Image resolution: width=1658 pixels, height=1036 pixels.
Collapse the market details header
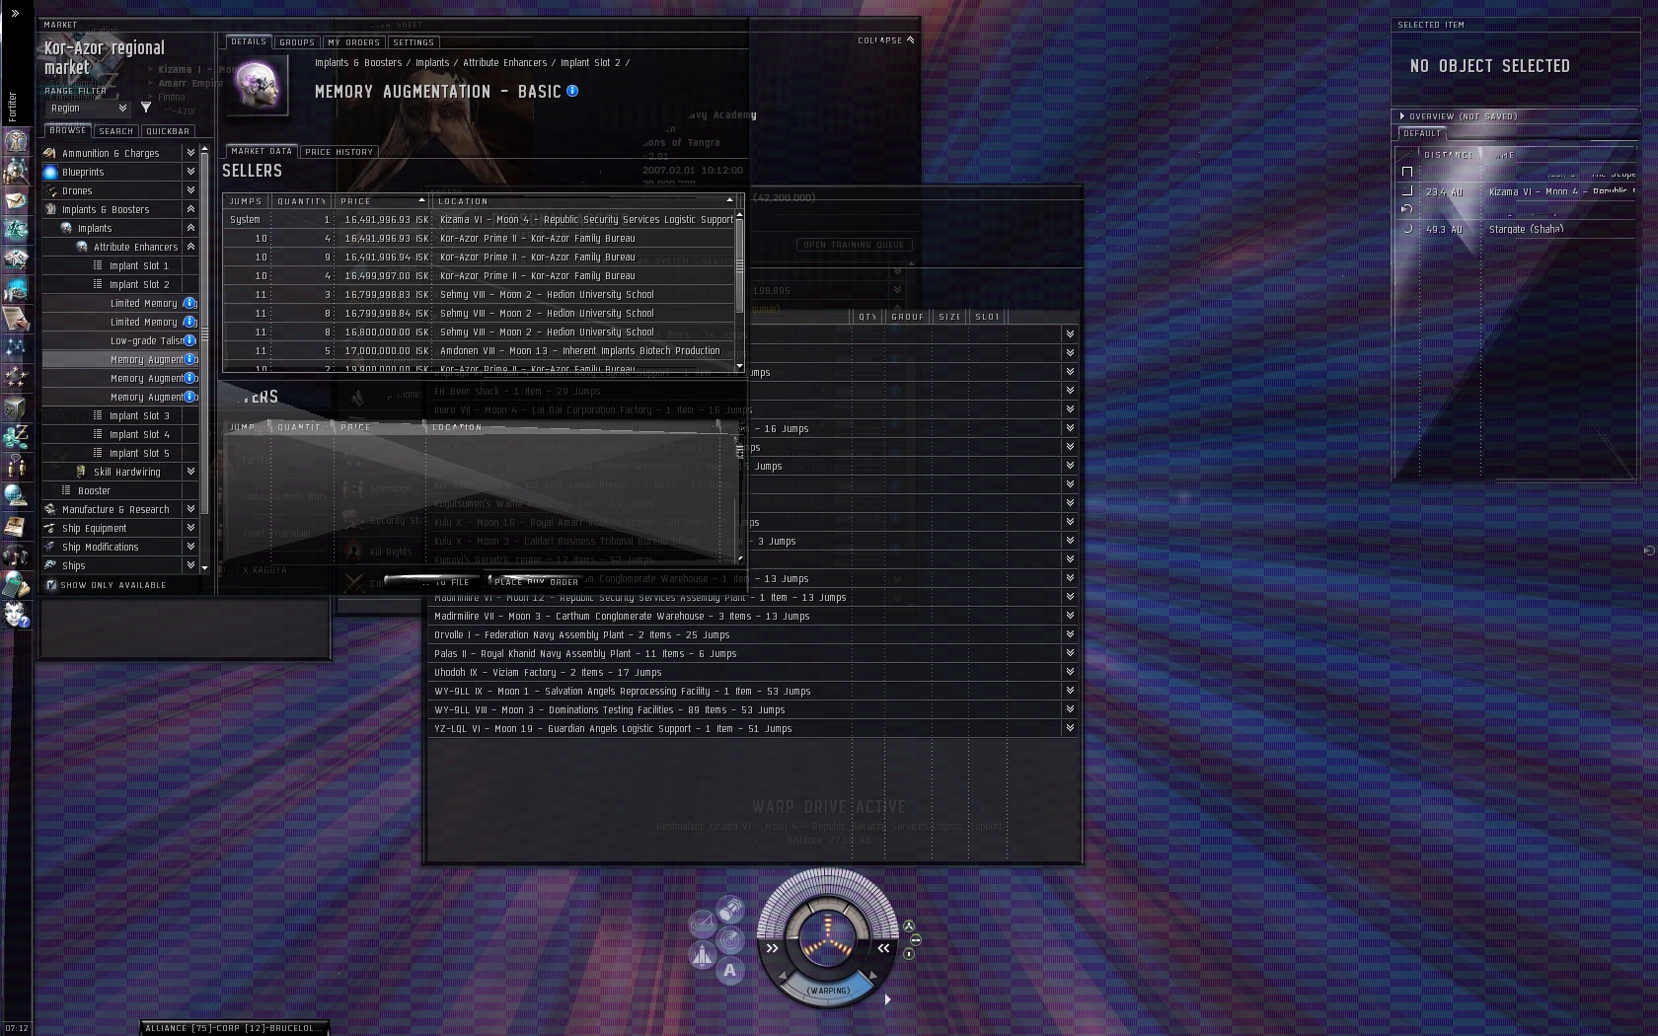(886, 40)
